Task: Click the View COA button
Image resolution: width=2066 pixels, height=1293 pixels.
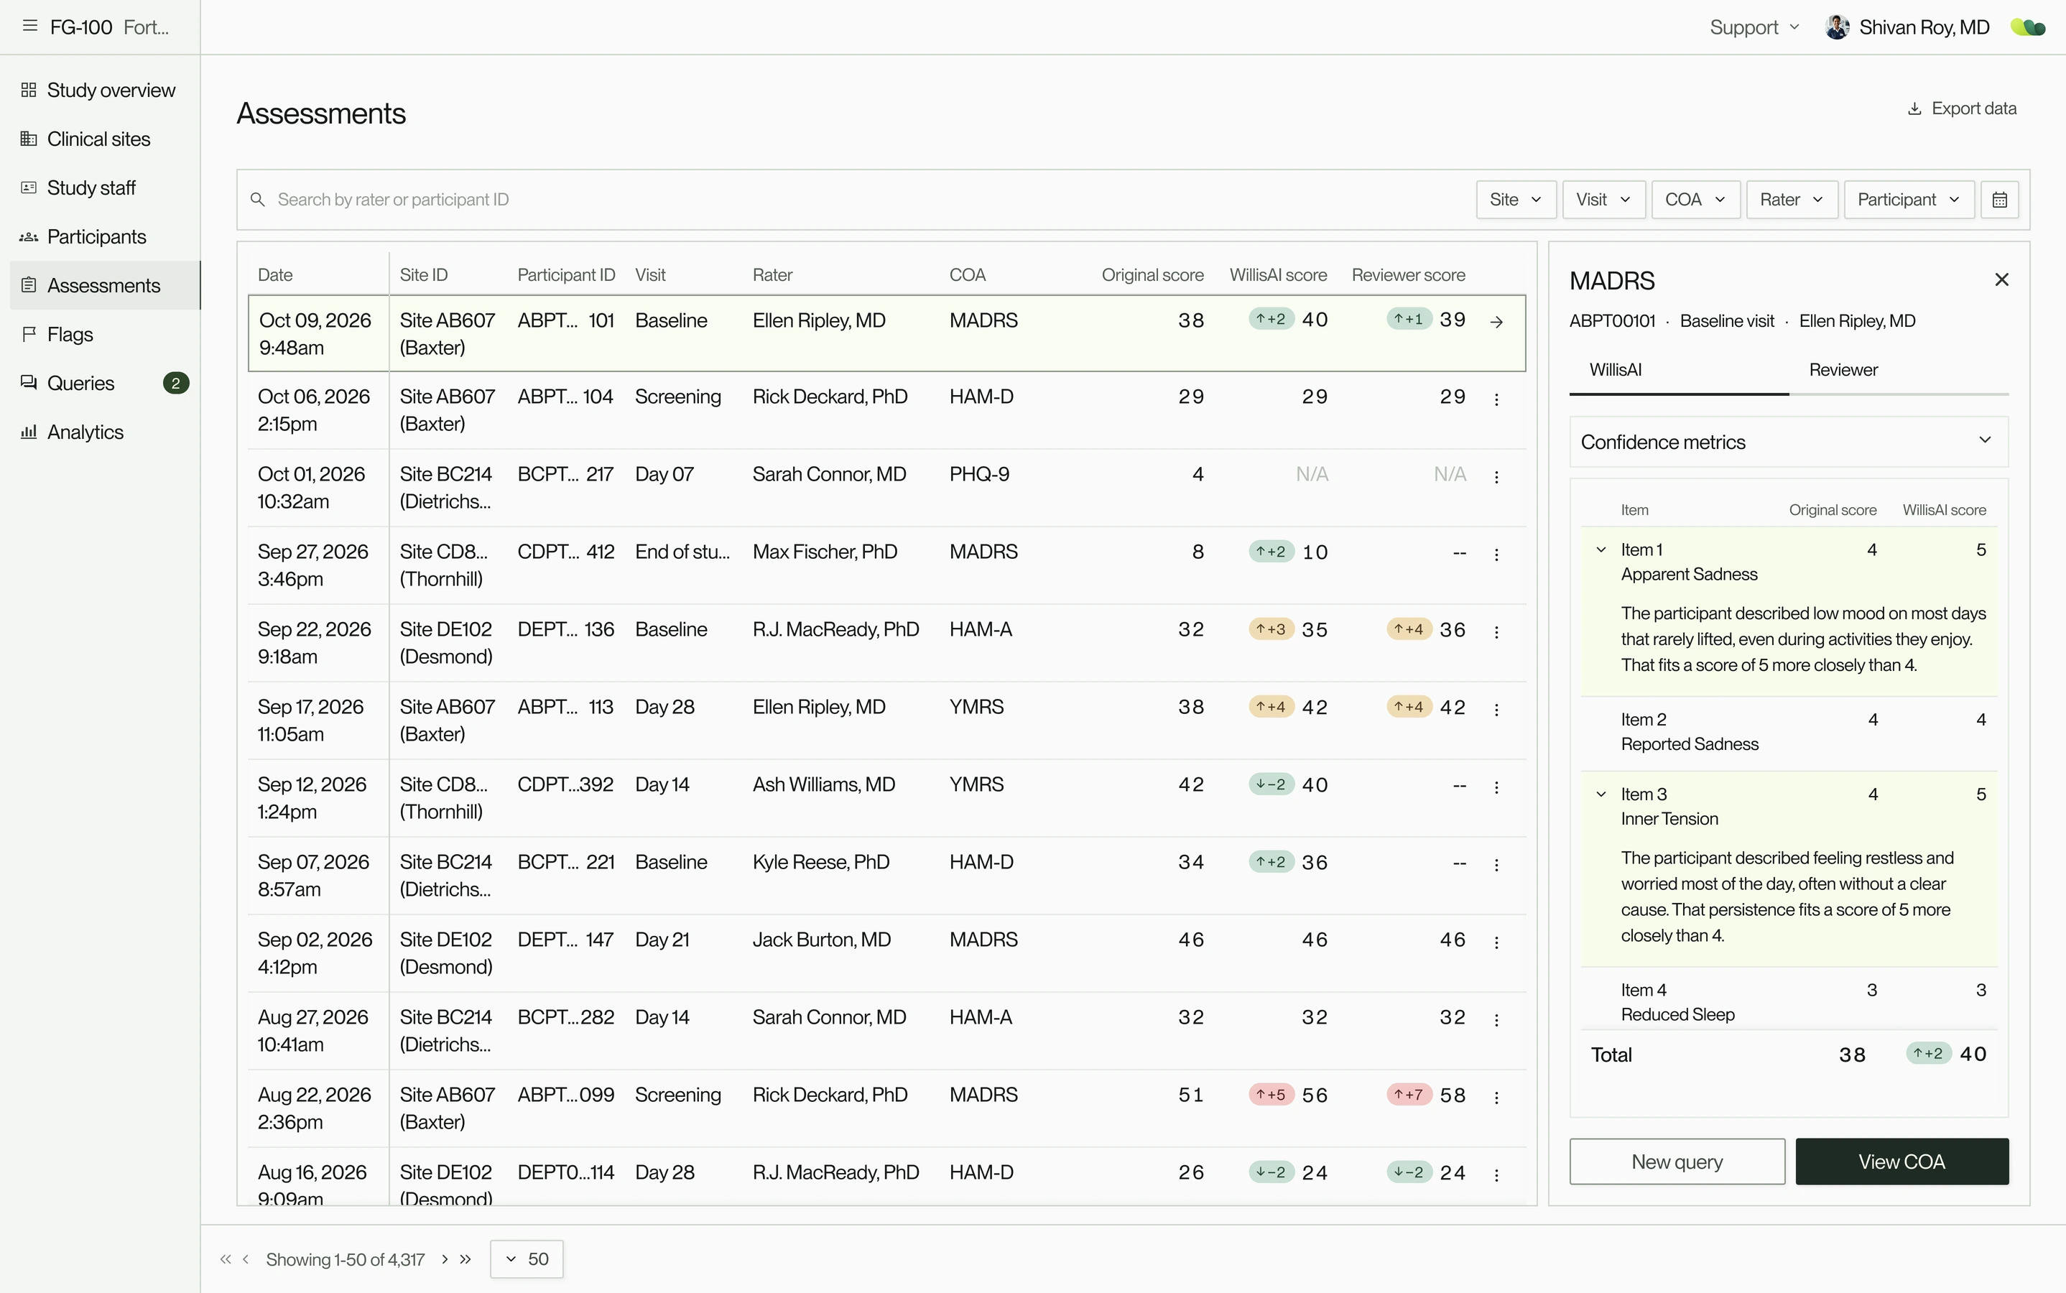Action: (1901, 1162)
